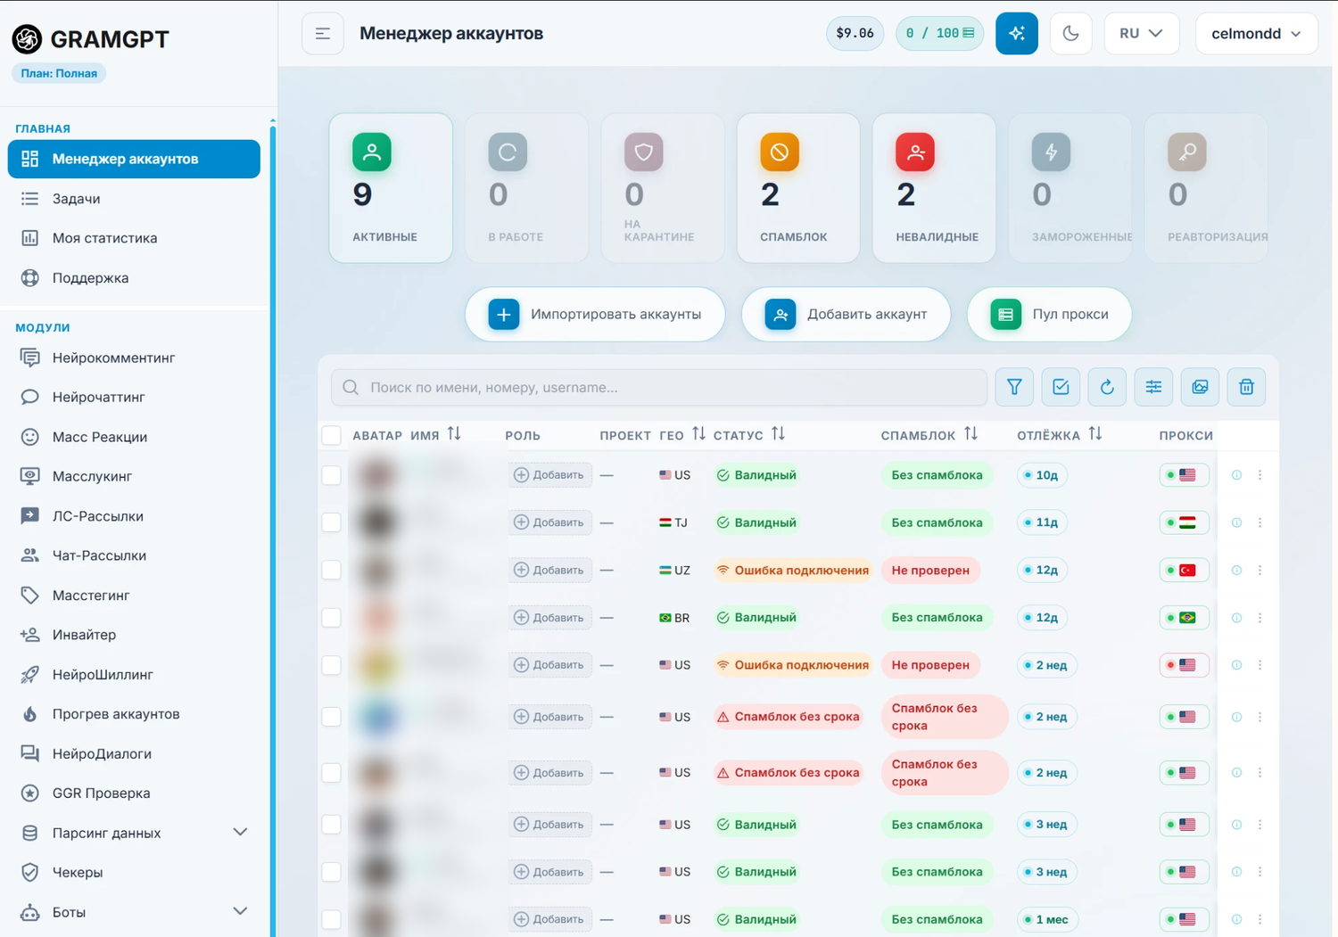Click the select-all checkmark toolbar icon

(x=1061, y=387)
